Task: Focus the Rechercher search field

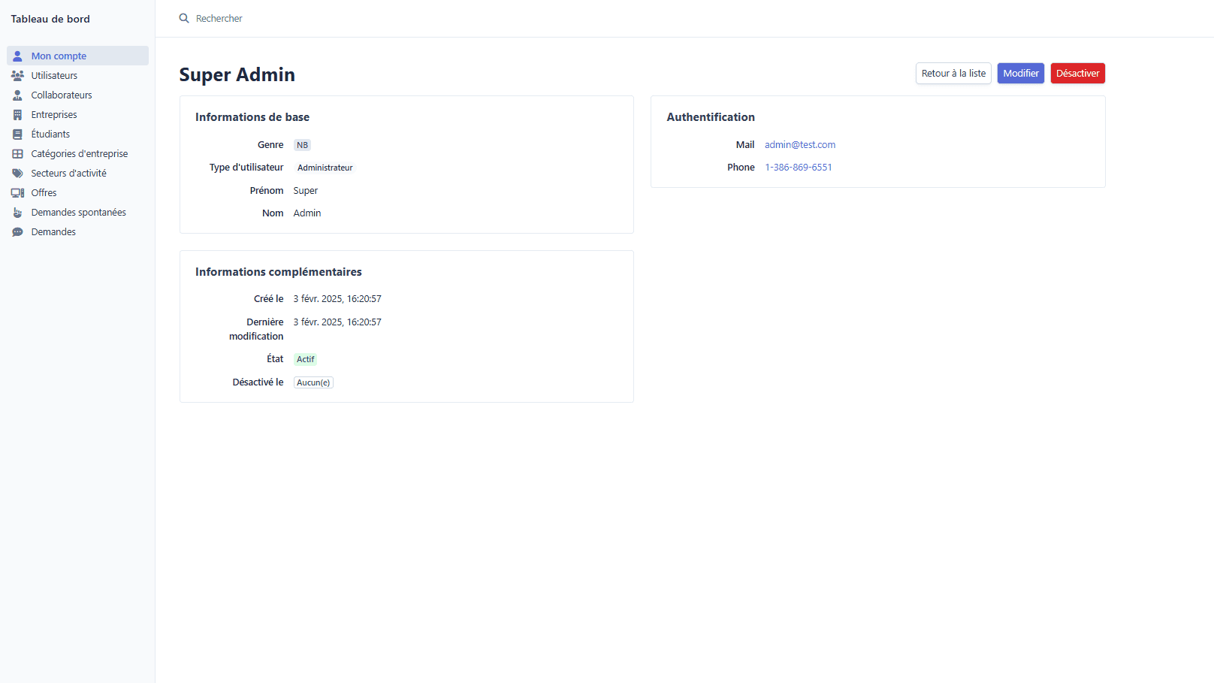Action: 219,18
